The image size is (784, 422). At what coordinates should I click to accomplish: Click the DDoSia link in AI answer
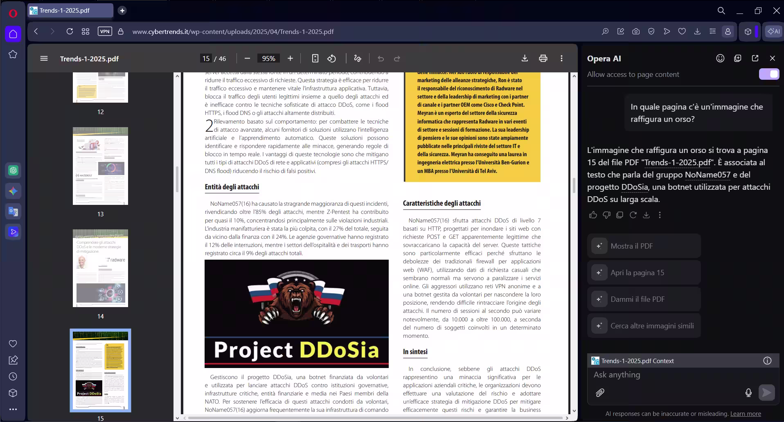tap(635, 187)
